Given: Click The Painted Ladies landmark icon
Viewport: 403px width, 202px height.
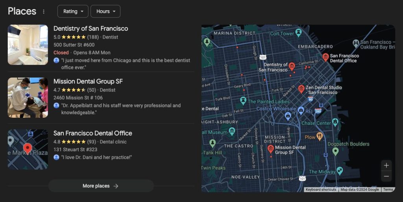Looking at the screenshot, I should [x=243, y=100].
